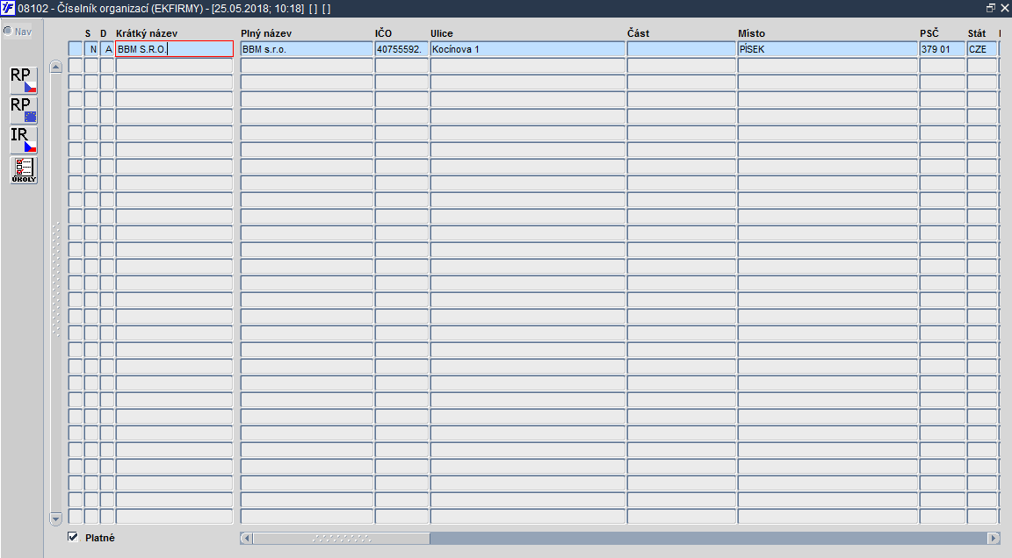Open the Úkoly tasks checklist icon
Screen dimensions: 1012x558
pos(23,170)
